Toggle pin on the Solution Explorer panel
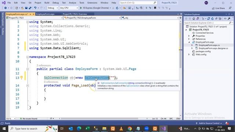 pyautogui.click(x=229, y=14)
